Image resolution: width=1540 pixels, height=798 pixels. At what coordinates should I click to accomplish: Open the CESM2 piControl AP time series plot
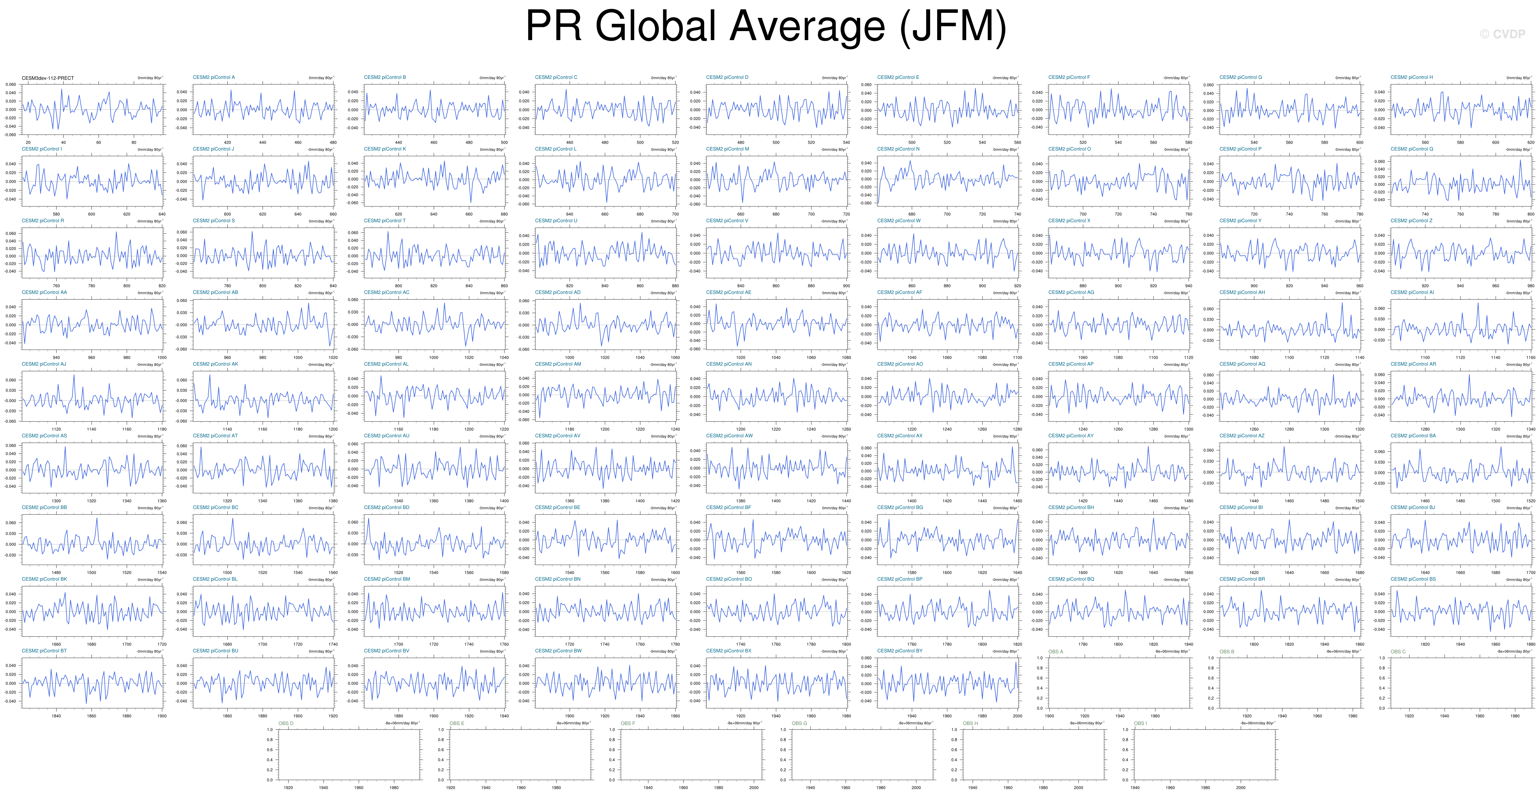(1119, 396)
